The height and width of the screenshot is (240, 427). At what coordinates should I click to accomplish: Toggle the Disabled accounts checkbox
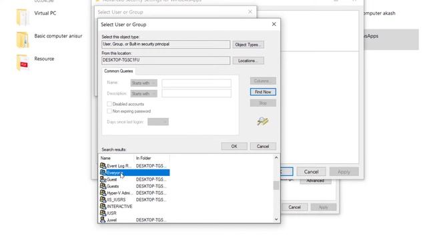coord(109,104)
